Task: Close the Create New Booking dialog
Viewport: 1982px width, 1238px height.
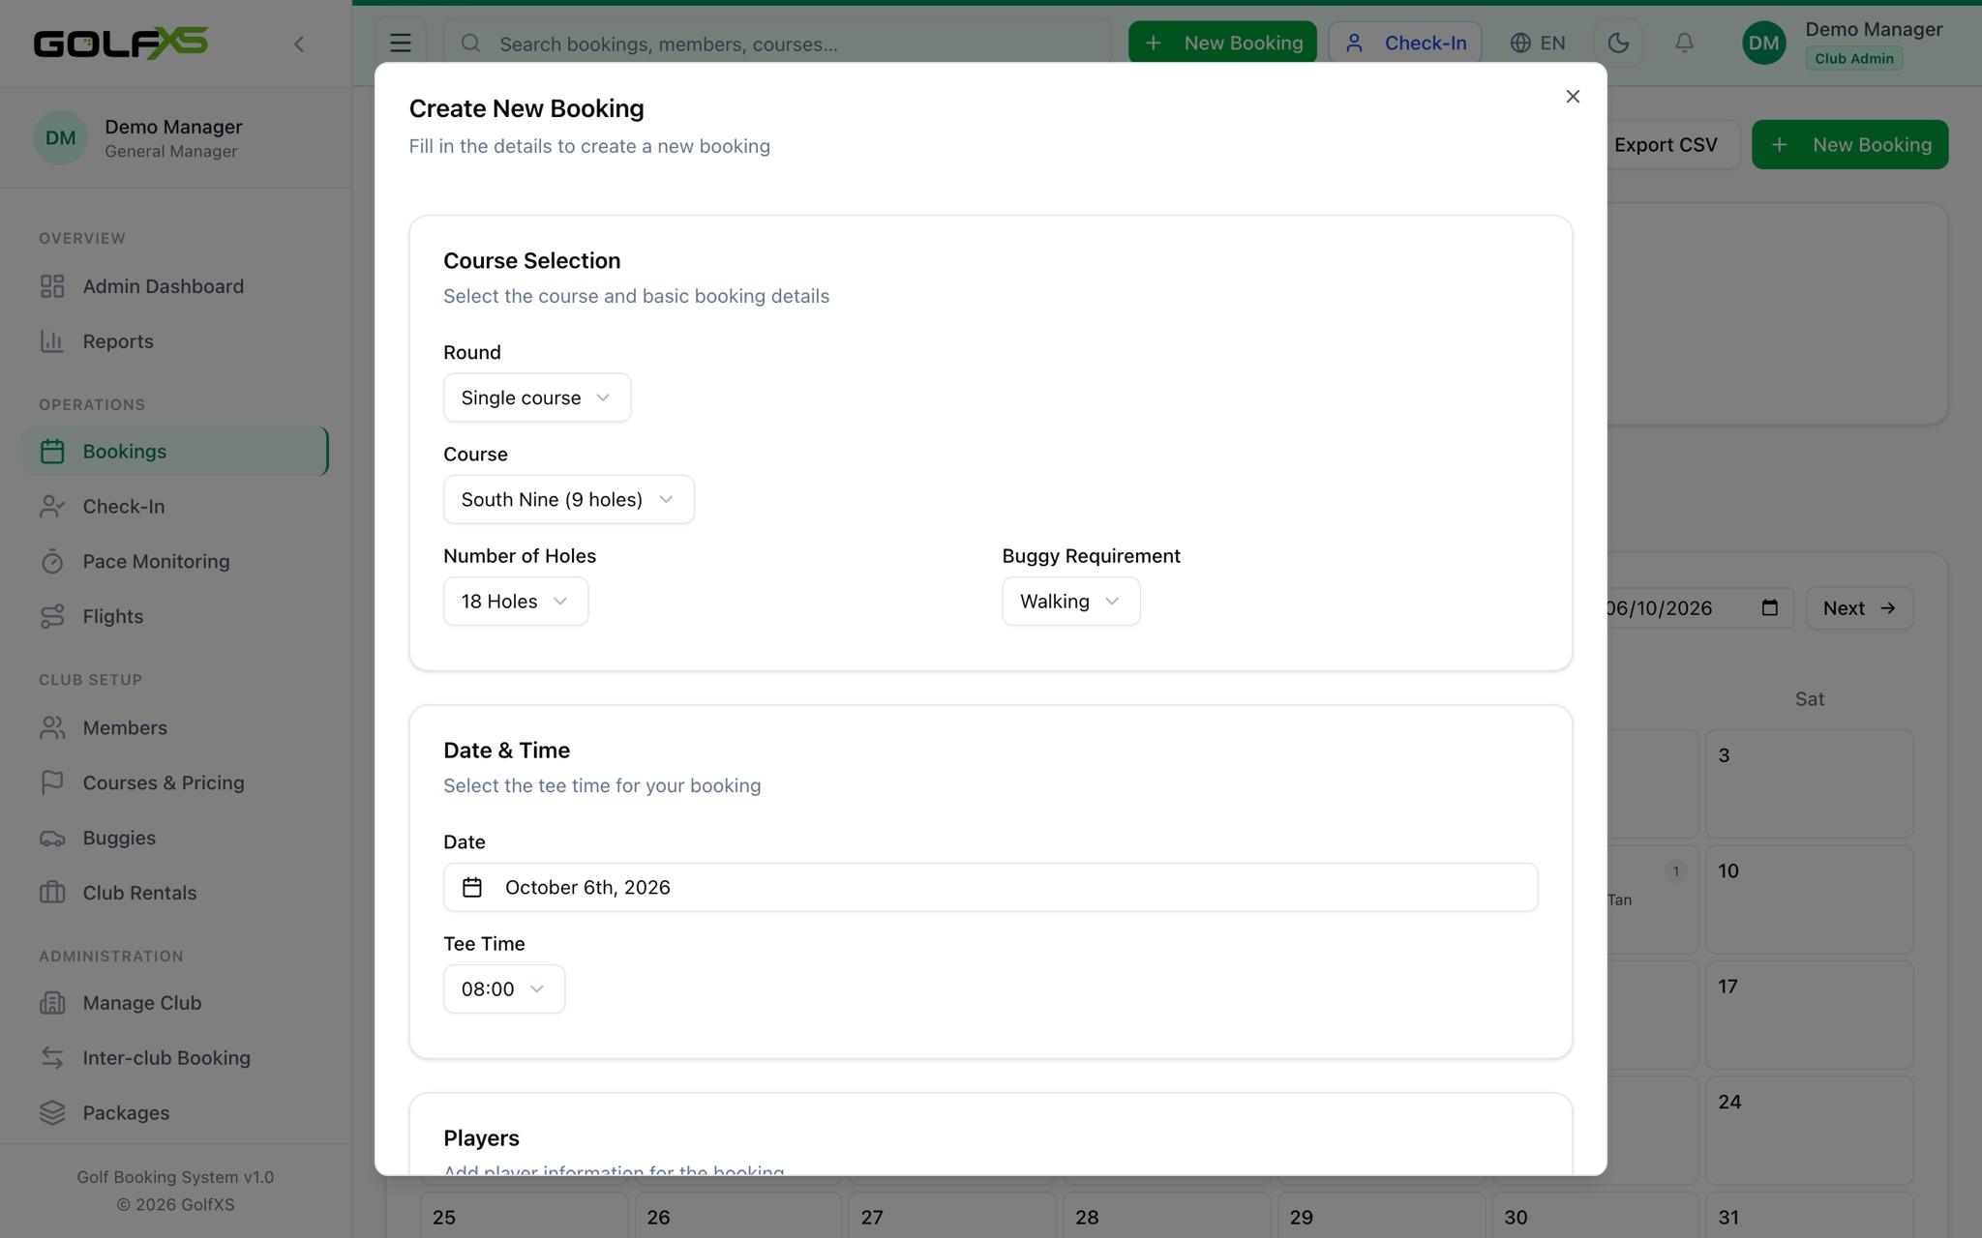Action: (1573, 97)
